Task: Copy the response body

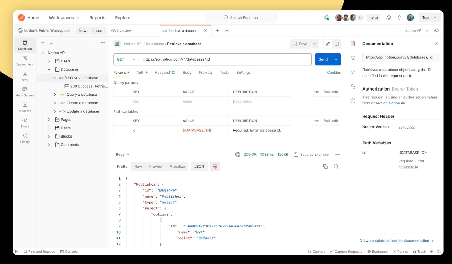Action: click(325, 167)
